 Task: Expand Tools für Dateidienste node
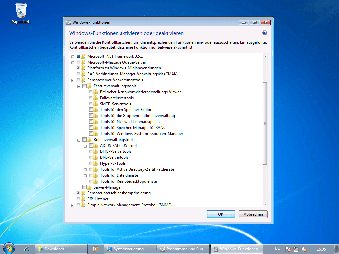(85, 176)
